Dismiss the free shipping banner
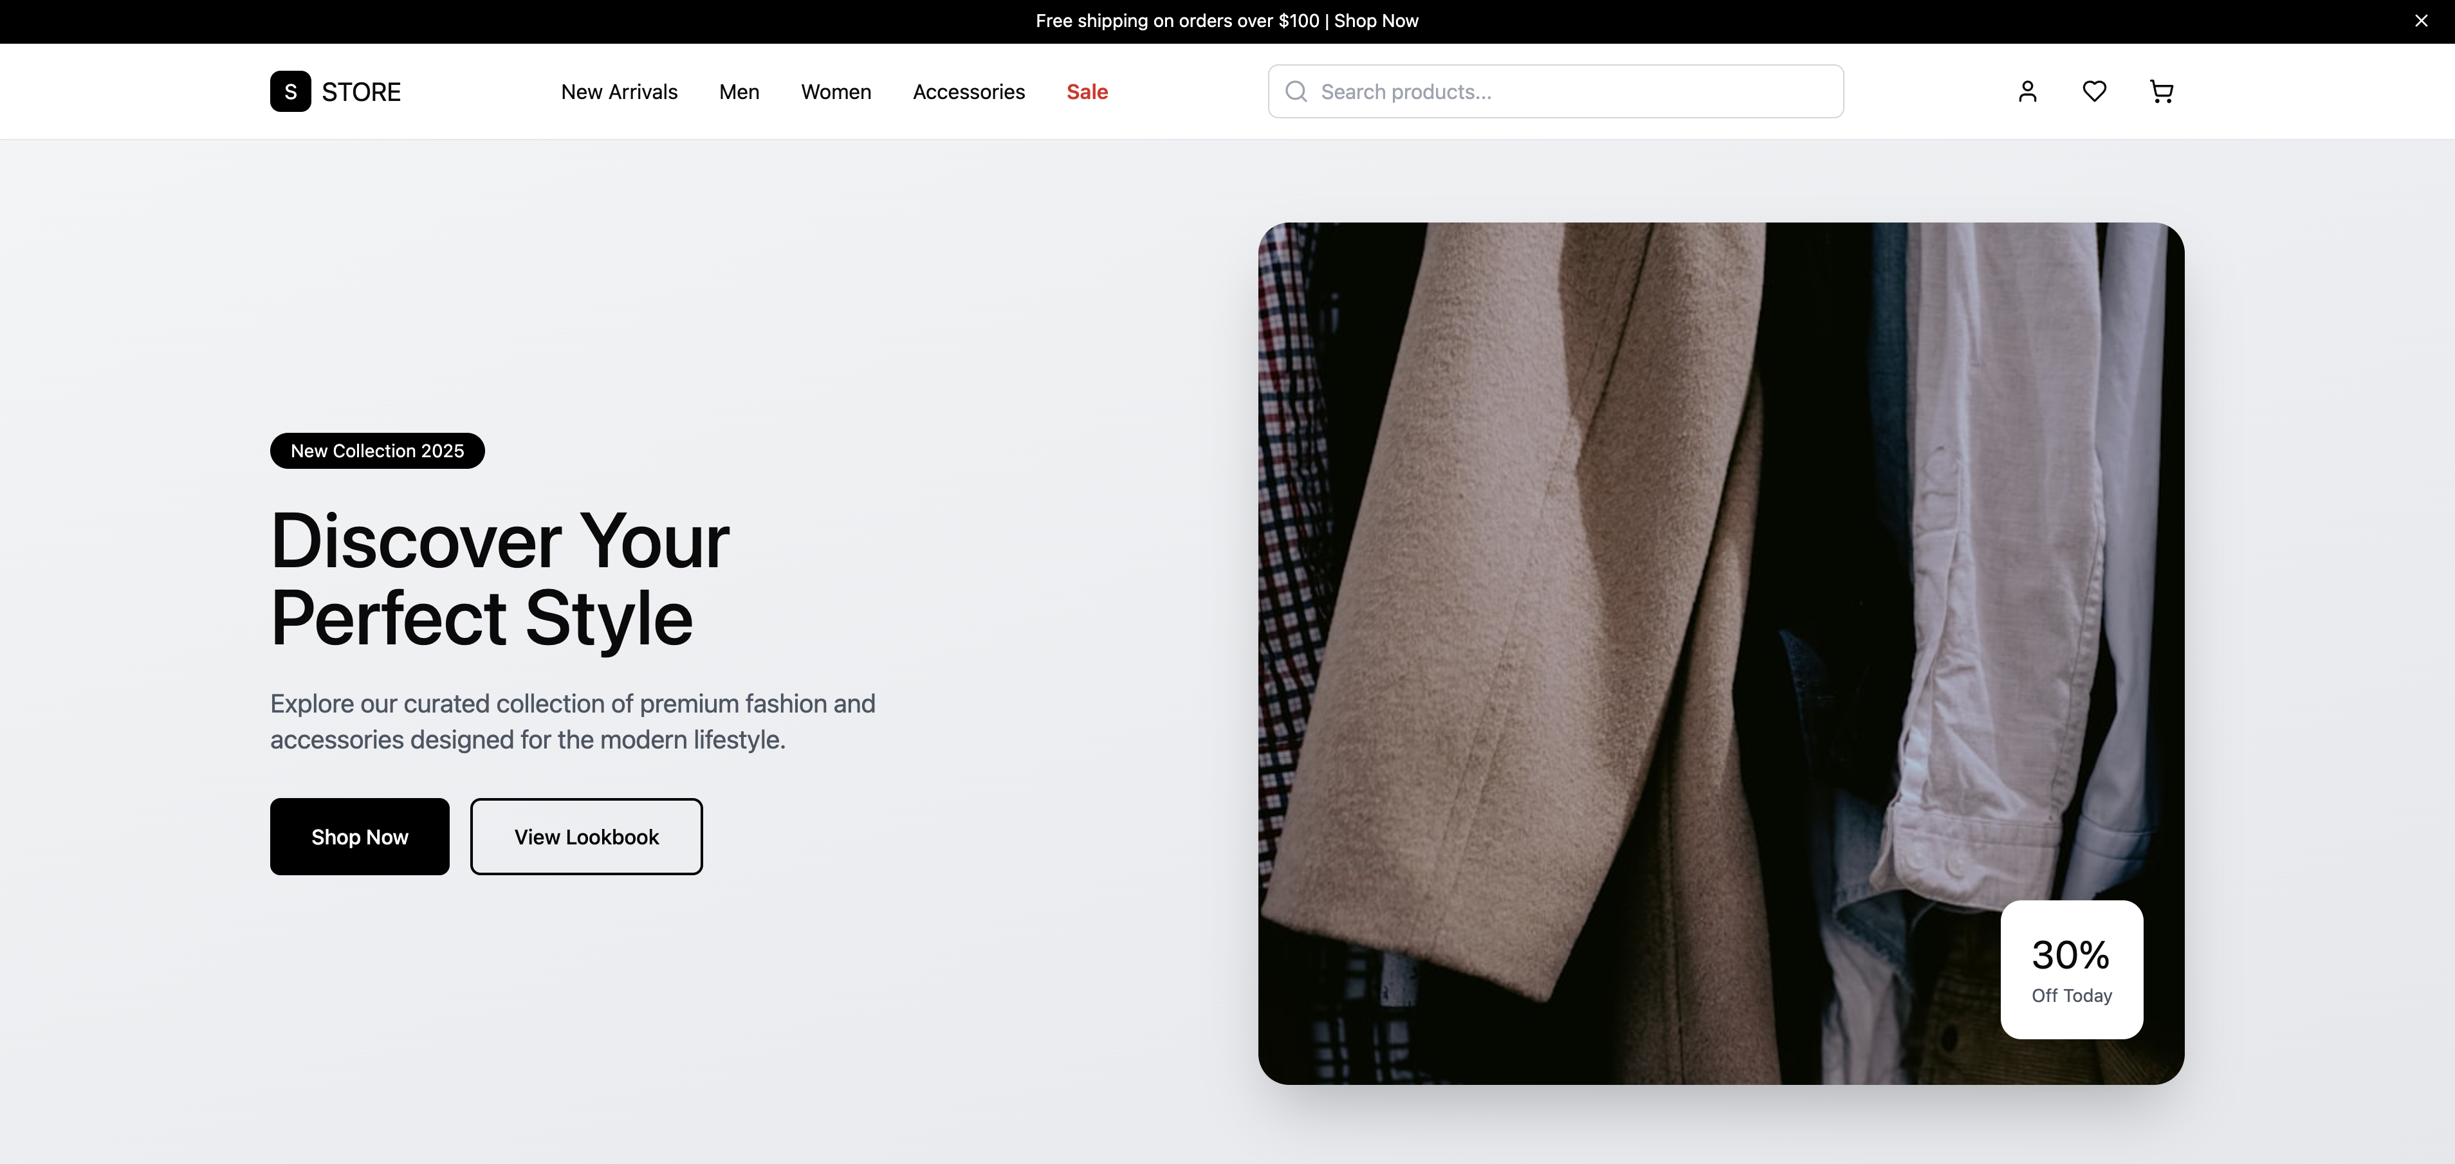 coord(2421,21)
